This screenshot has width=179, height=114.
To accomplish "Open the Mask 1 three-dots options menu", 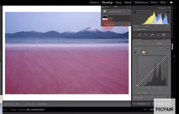I will coord(129,24).
